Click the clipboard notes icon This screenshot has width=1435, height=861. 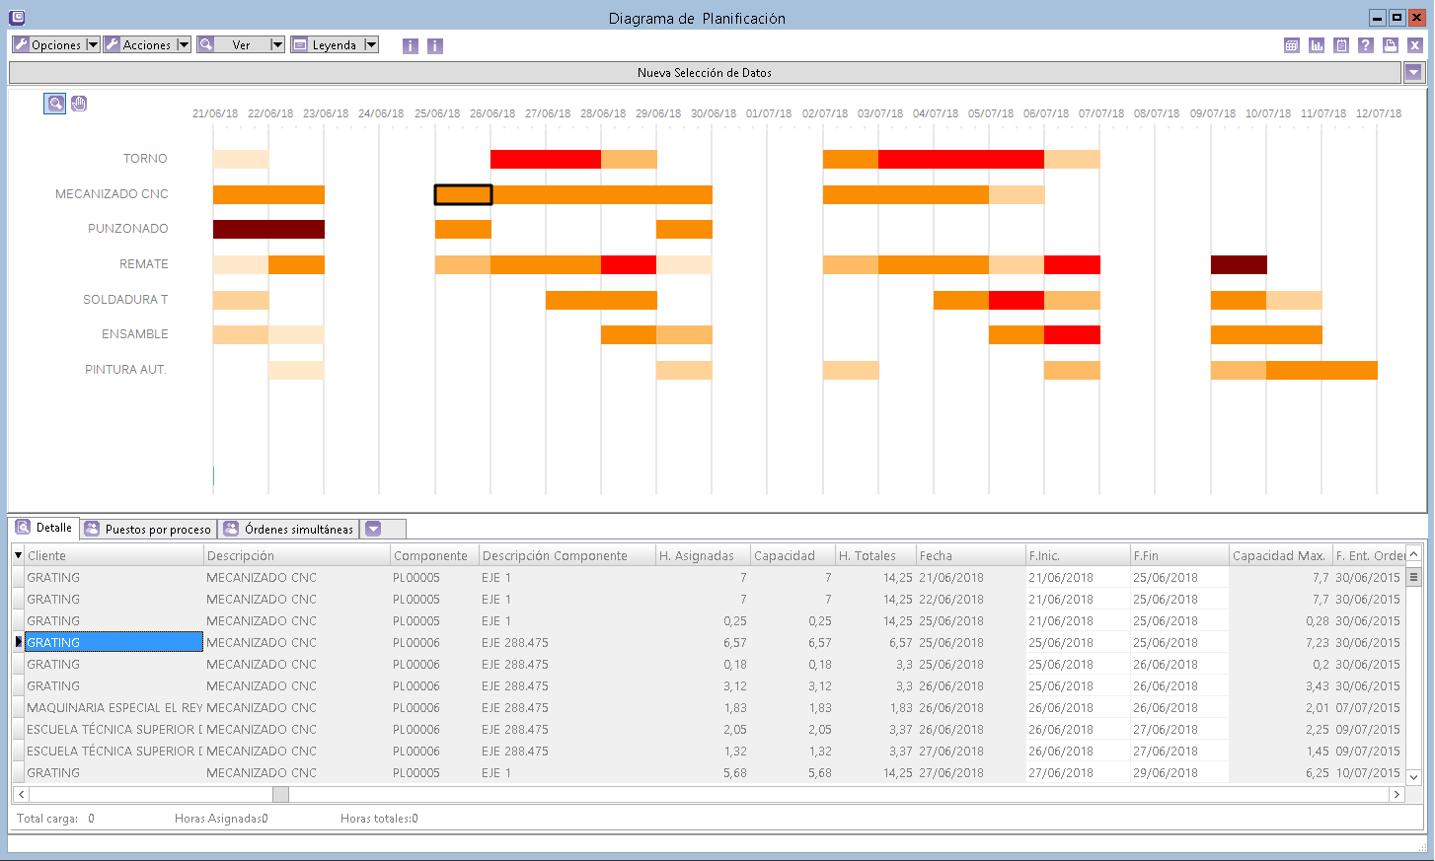(x=1341, y=45)
